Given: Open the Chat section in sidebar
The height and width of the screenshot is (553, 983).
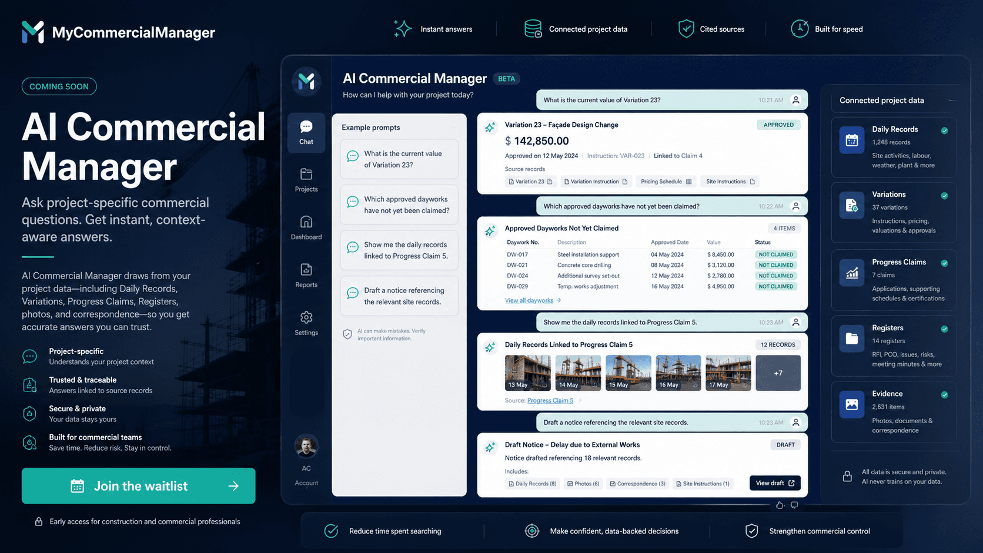Looking at the screenshot, I should click(x=306, y=133).
